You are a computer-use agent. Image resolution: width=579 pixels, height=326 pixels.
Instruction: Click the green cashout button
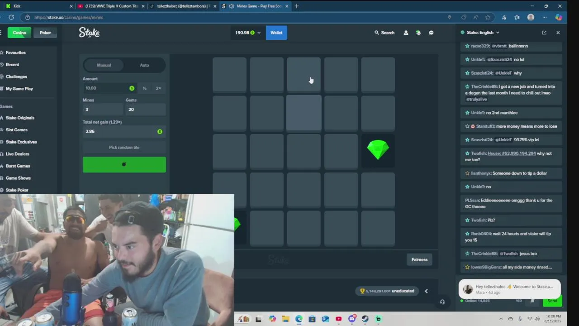tap(124, 164)
